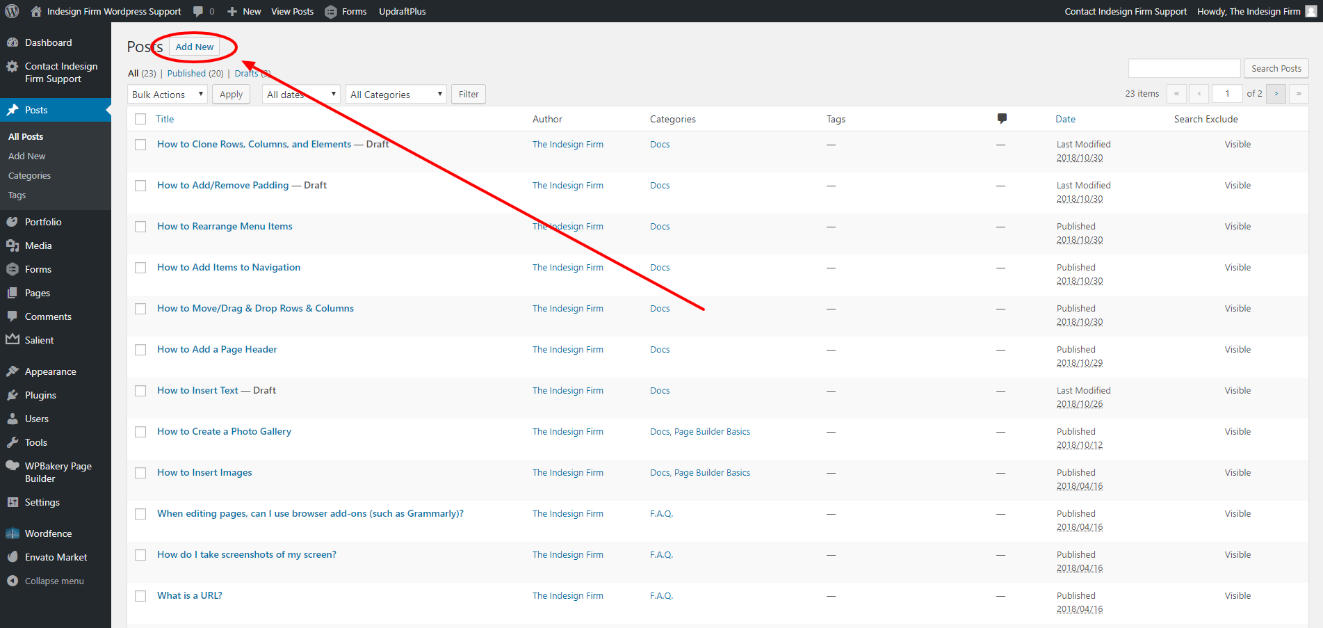Tick checkbox for How to Rearrange Menu Items

click(x=140, y=227)
